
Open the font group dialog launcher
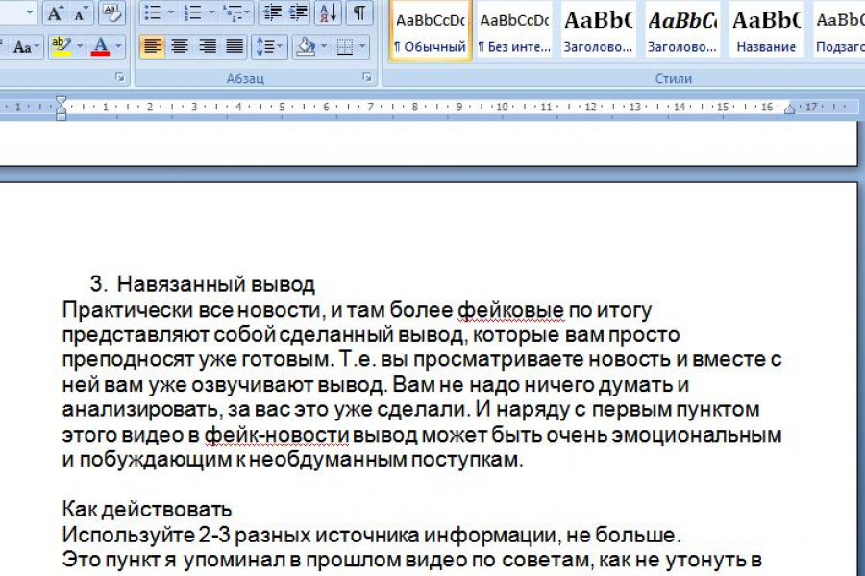(120, 78)
